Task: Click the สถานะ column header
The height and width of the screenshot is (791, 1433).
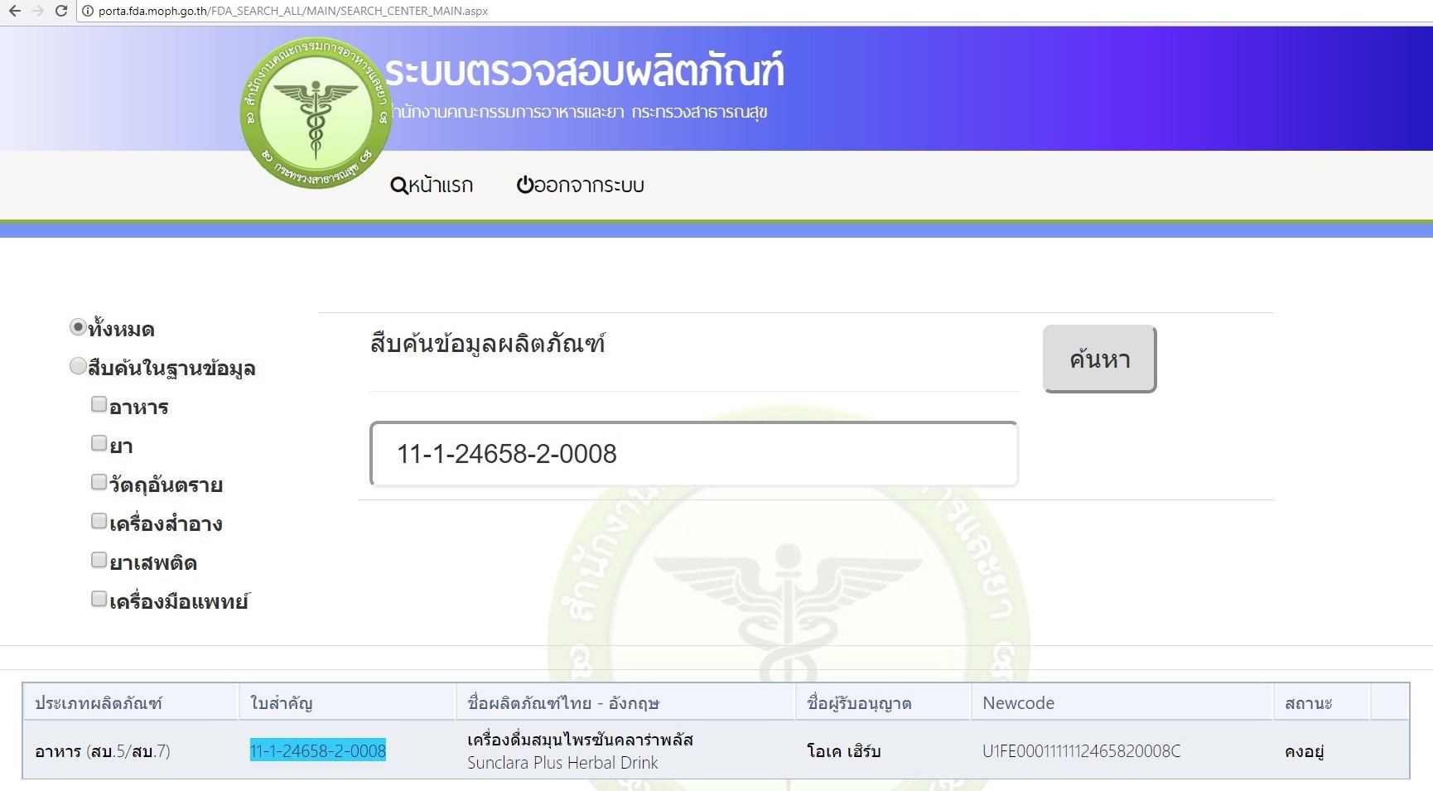Action: 1322,702
